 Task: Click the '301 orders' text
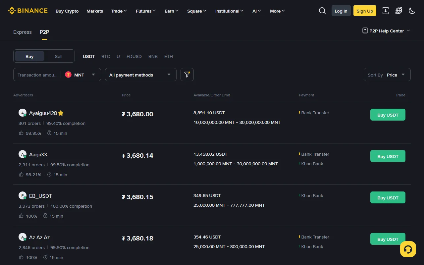(29, 123)
